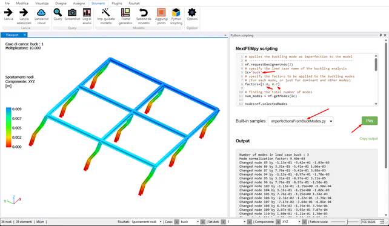Increment the Fattore scala spinner

click(x=382, y=221)
